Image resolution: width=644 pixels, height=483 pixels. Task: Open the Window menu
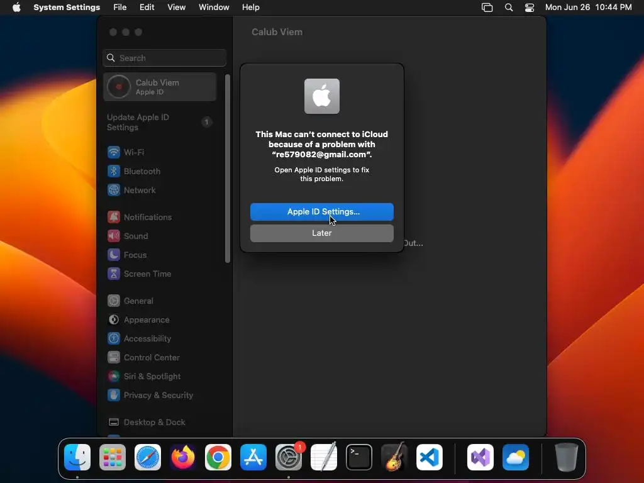214,8
